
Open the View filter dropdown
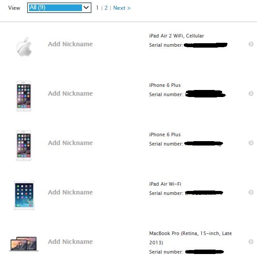(x=59, y=8)
